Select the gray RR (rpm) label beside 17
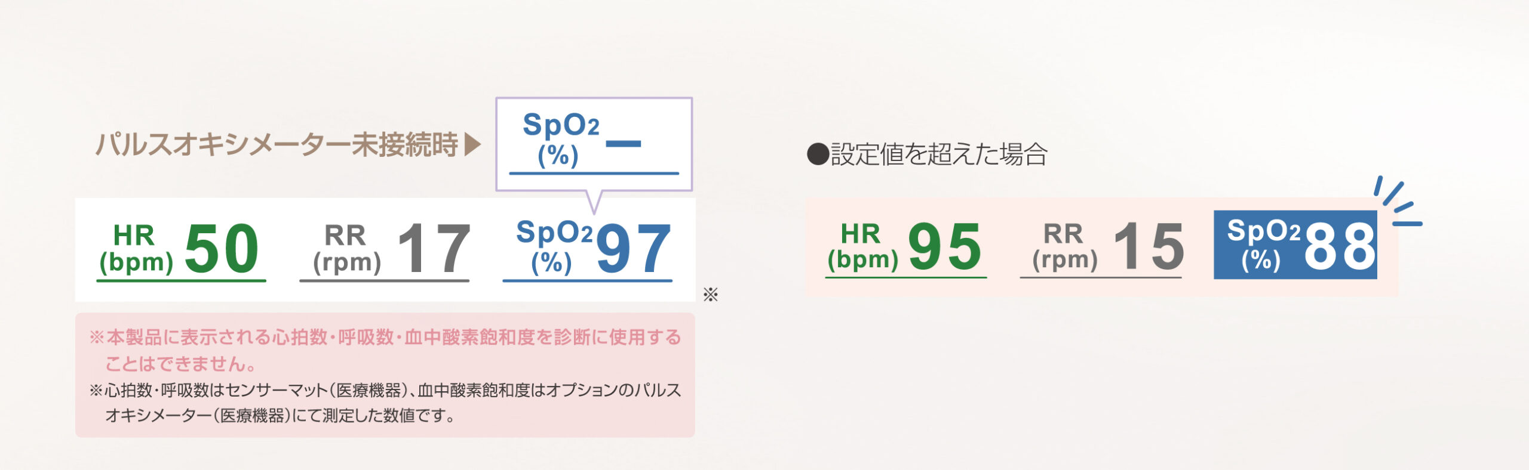This screenshot has height=470, width=1529. pos(346,249)
